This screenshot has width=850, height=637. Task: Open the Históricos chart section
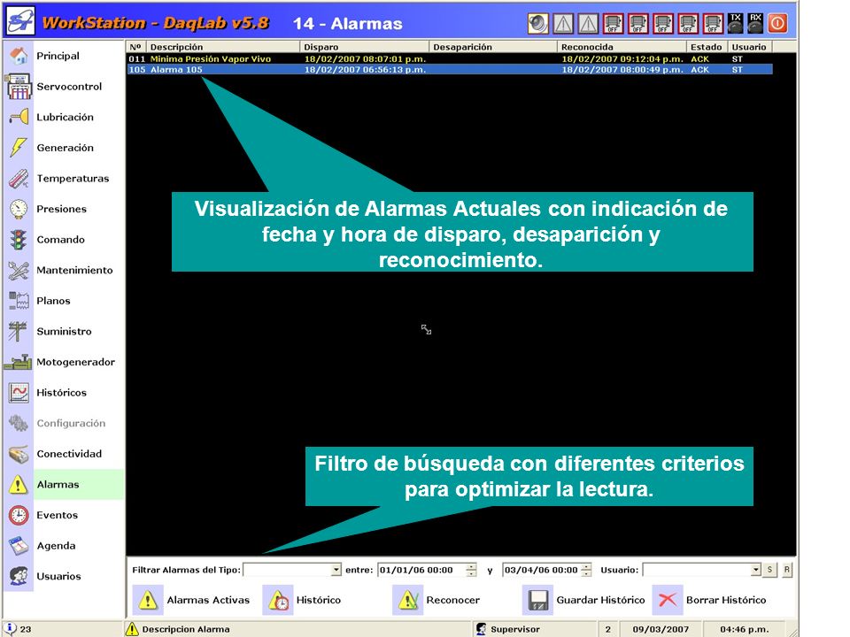point(64,393)
